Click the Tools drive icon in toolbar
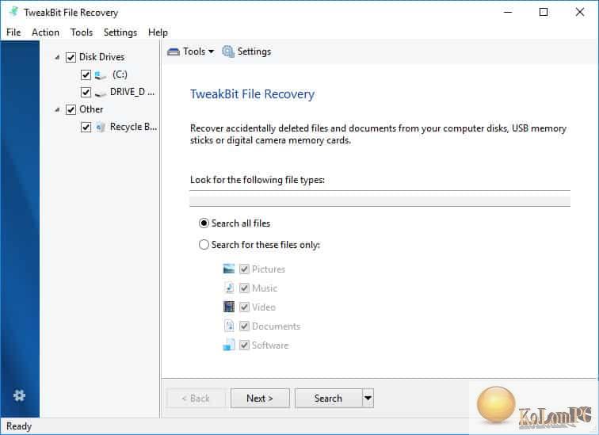Image resolution: width=599 pixels, height=435 pixels. tap(174, 52)
